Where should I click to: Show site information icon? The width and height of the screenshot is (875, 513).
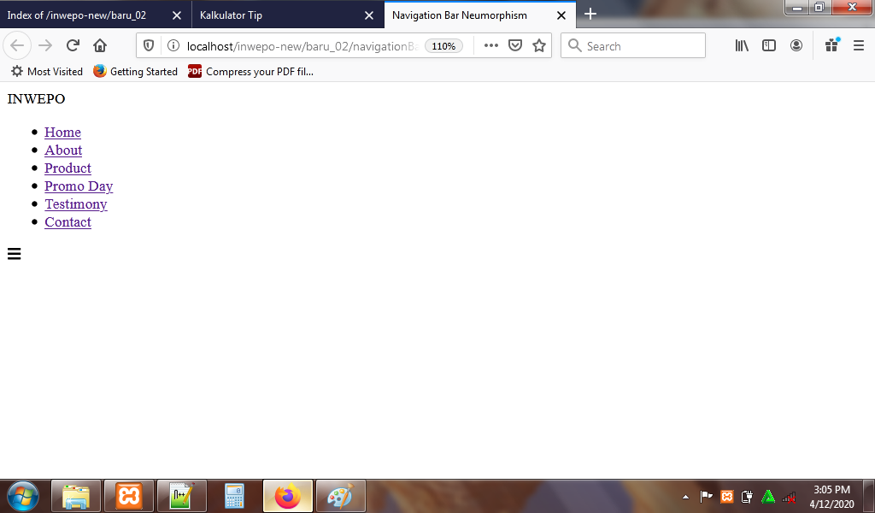click(x=173, y=46)
